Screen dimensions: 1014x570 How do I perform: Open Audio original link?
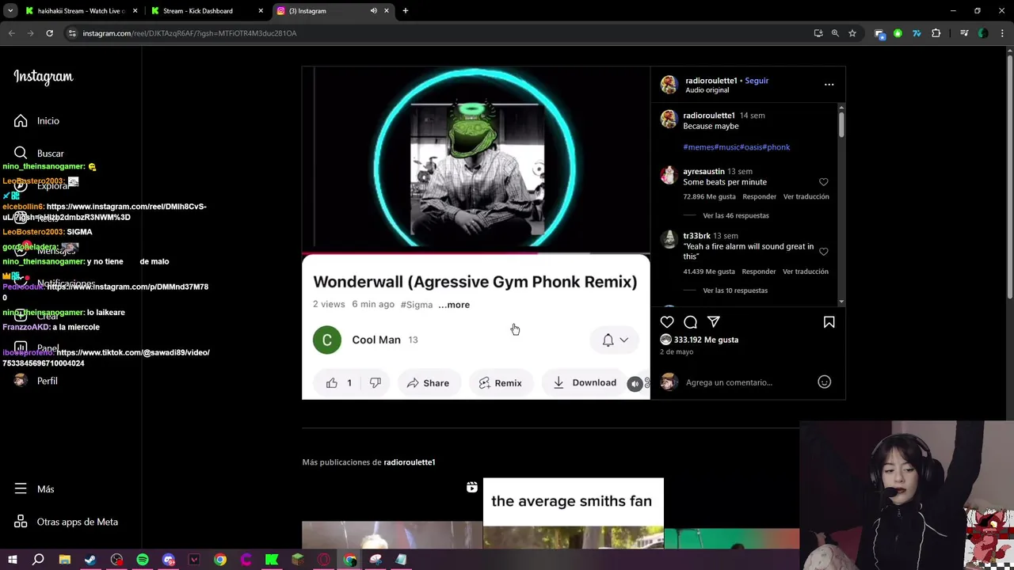(707, 90)
